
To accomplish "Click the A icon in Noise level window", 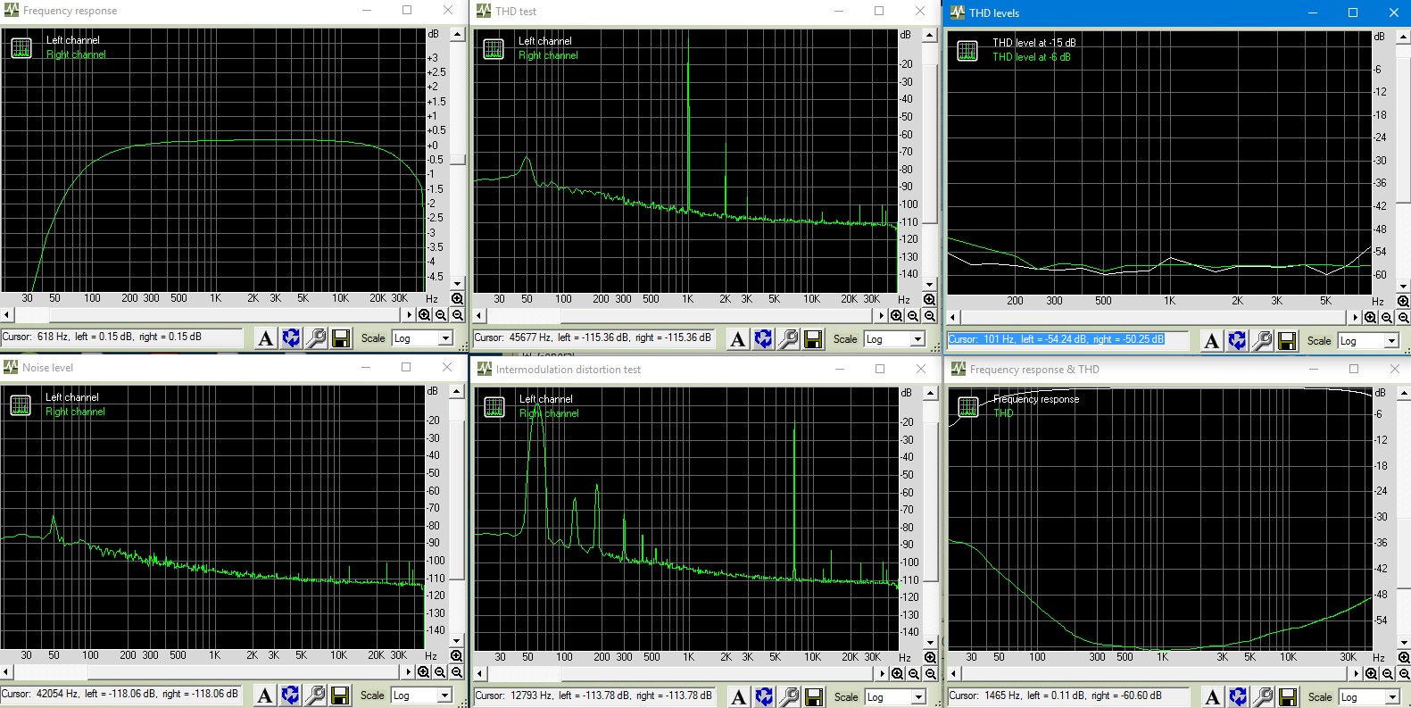I will click(264, 696).
